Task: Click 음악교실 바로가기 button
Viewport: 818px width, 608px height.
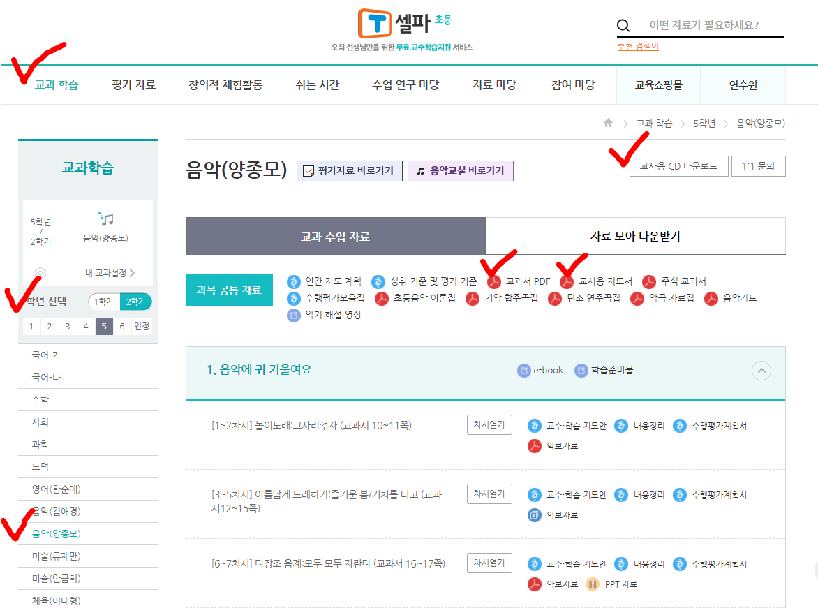Action: [461, 170]
